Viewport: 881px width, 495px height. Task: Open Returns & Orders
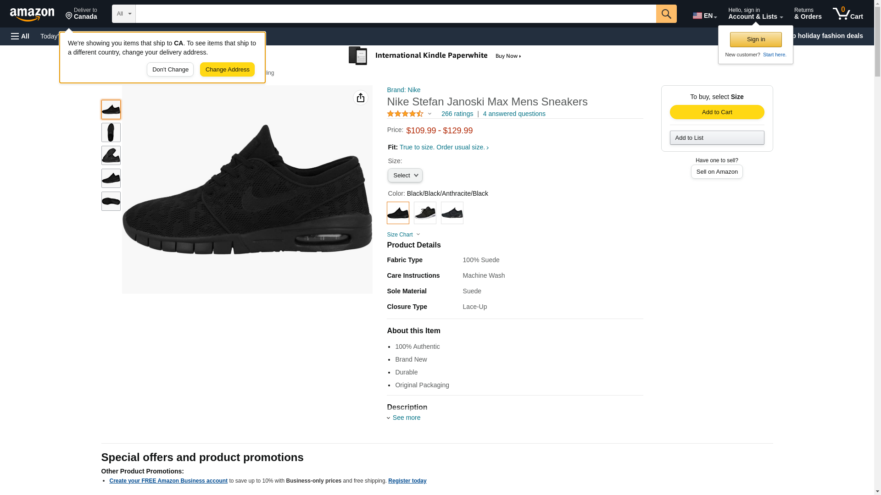point(808,14)
